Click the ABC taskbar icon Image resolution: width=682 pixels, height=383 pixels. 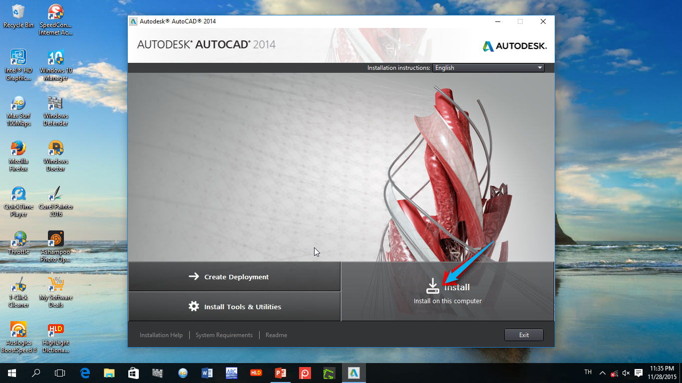pos(232,373)
